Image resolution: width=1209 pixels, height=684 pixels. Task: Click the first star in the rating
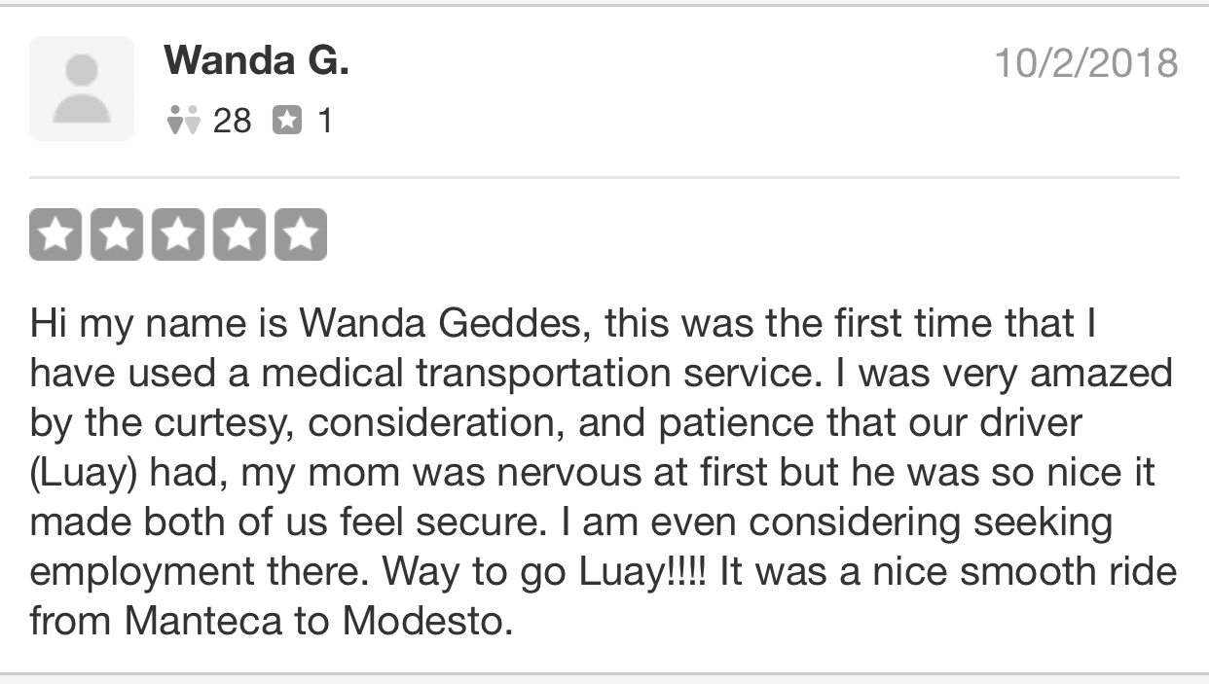tap(55, 234)
